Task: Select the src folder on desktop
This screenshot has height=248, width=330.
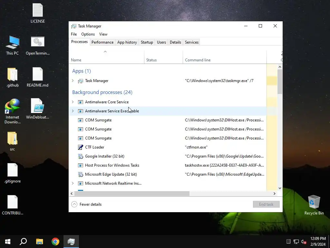Action: coord(13,141)
